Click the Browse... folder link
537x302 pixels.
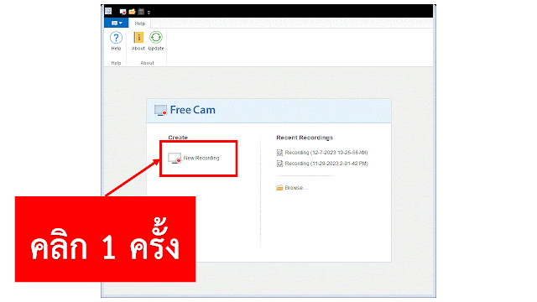[x=292, y=188]
